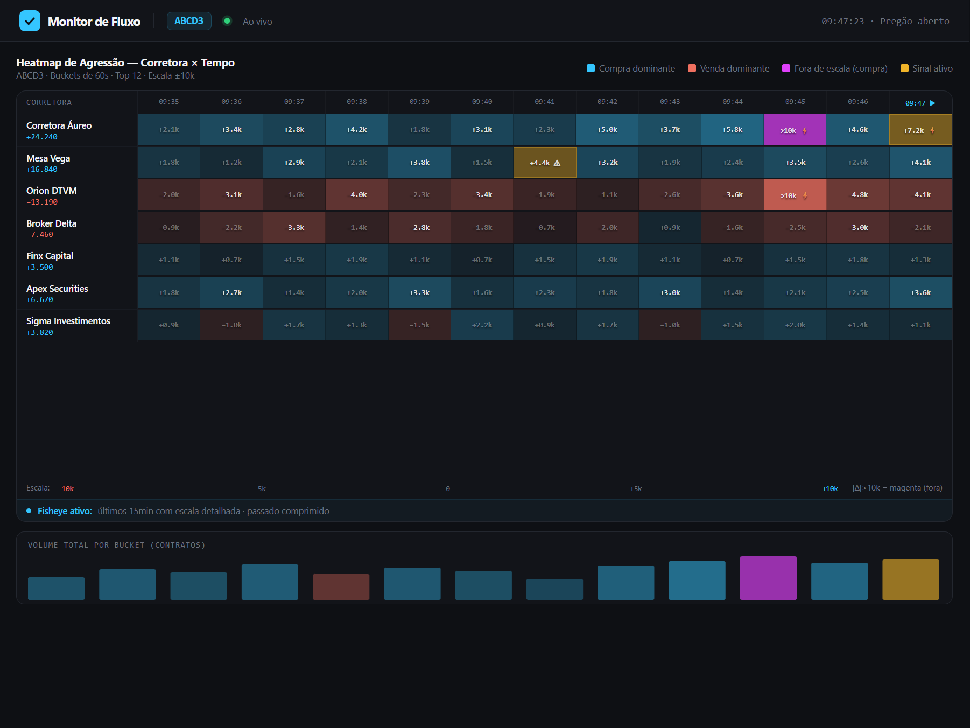Image resolution: width=970 pixels, height=728 pixels.
Task: Click the +0.9k cell for Broker Delta
Action: pyautogui.click(x=670, y=227)
